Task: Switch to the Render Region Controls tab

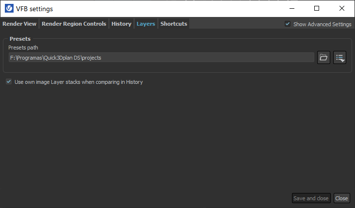Action: [74, 24]
